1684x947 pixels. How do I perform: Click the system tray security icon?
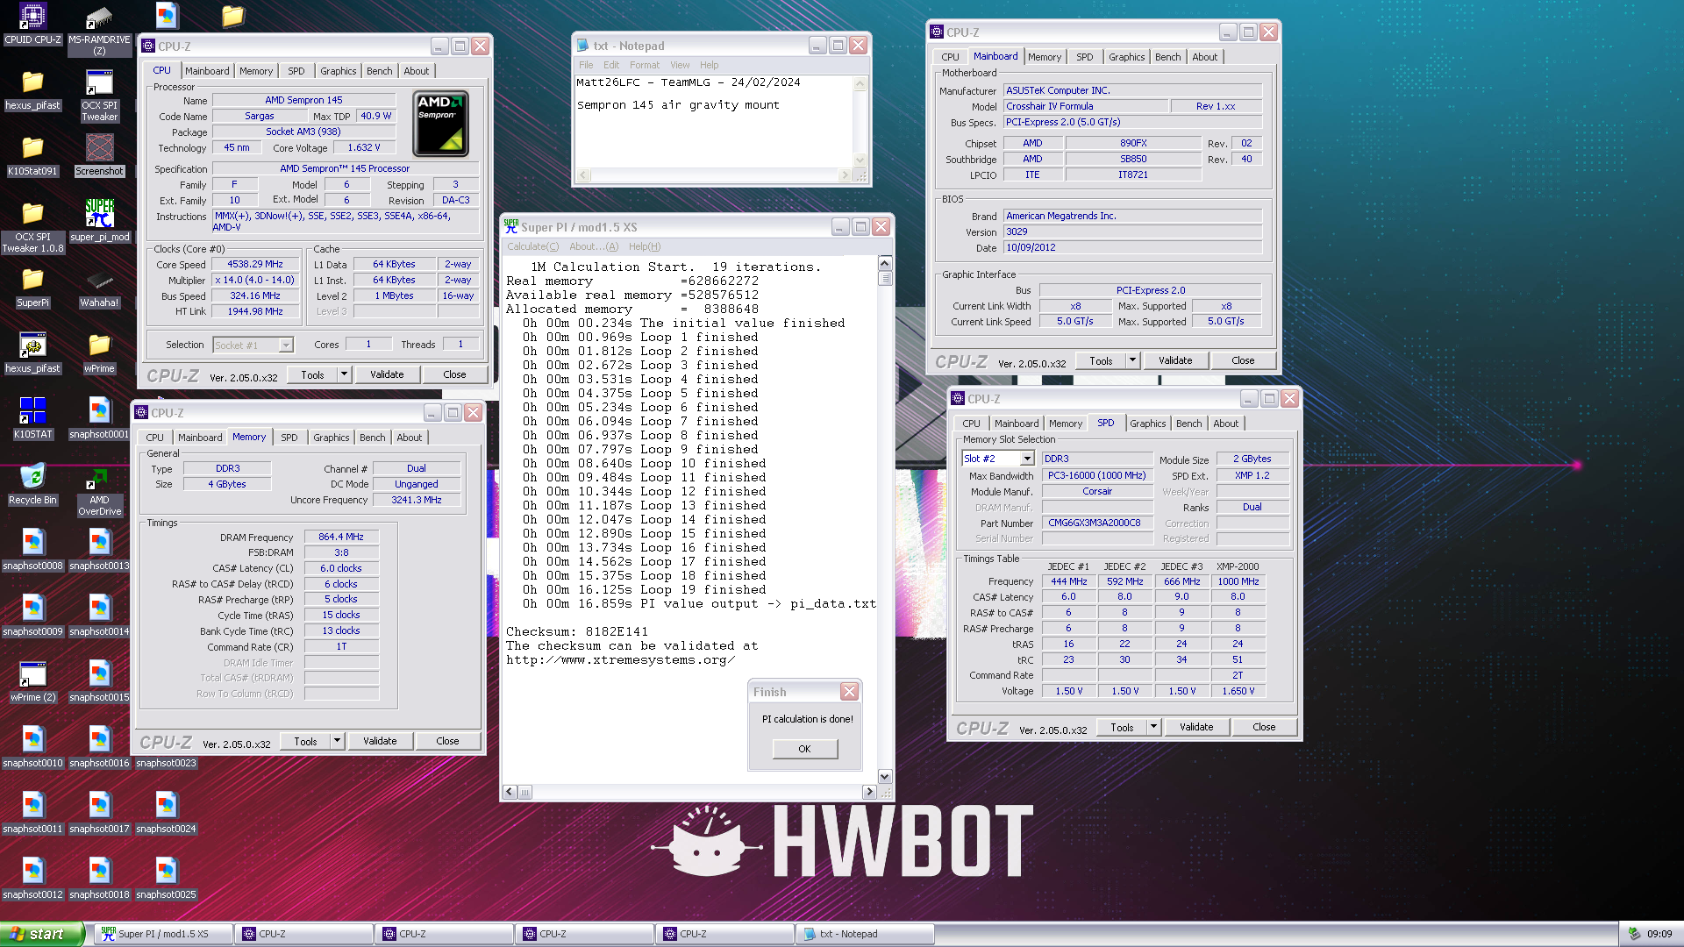click(x=1634, y=934)
